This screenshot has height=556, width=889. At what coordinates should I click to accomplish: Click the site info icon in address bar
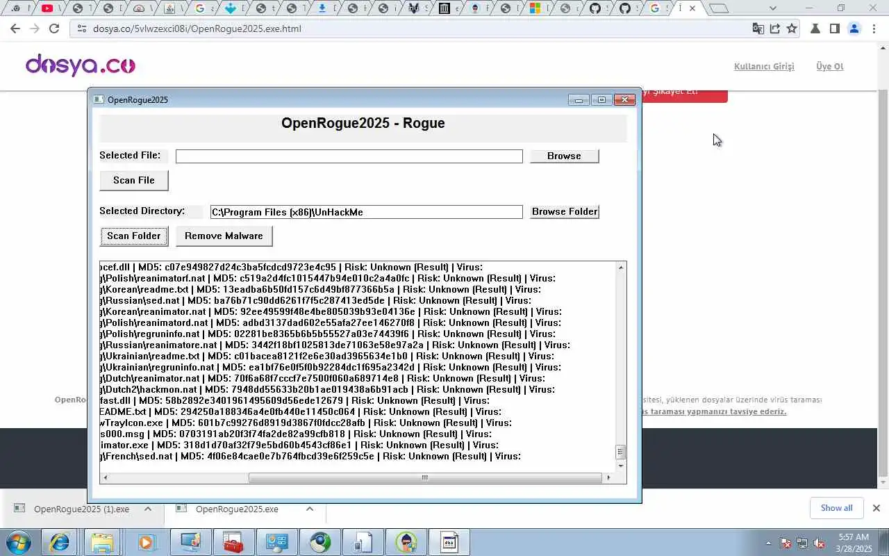pos(82,28)
